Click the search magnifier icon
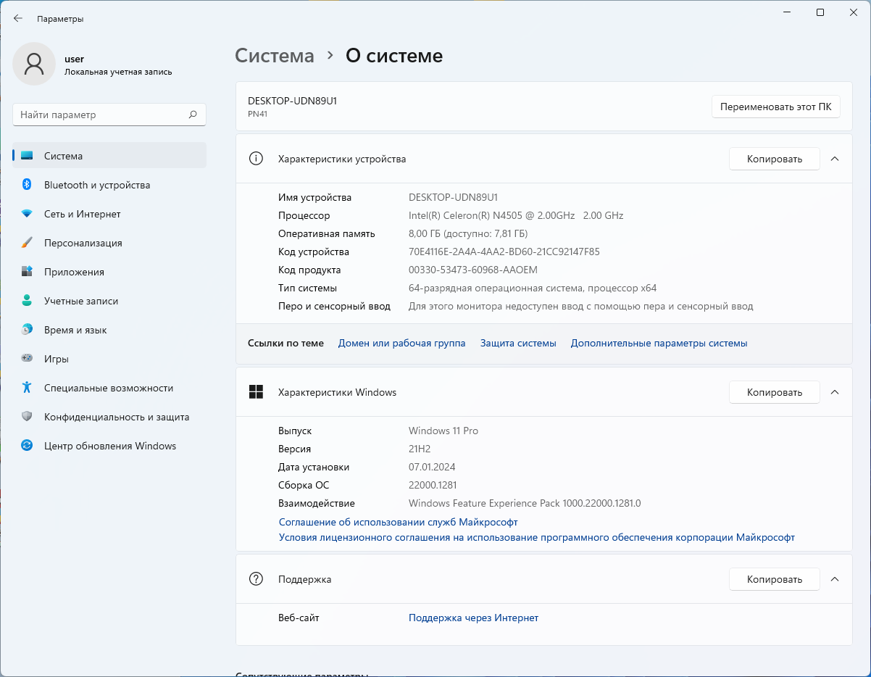 click(x=193, y=115)
